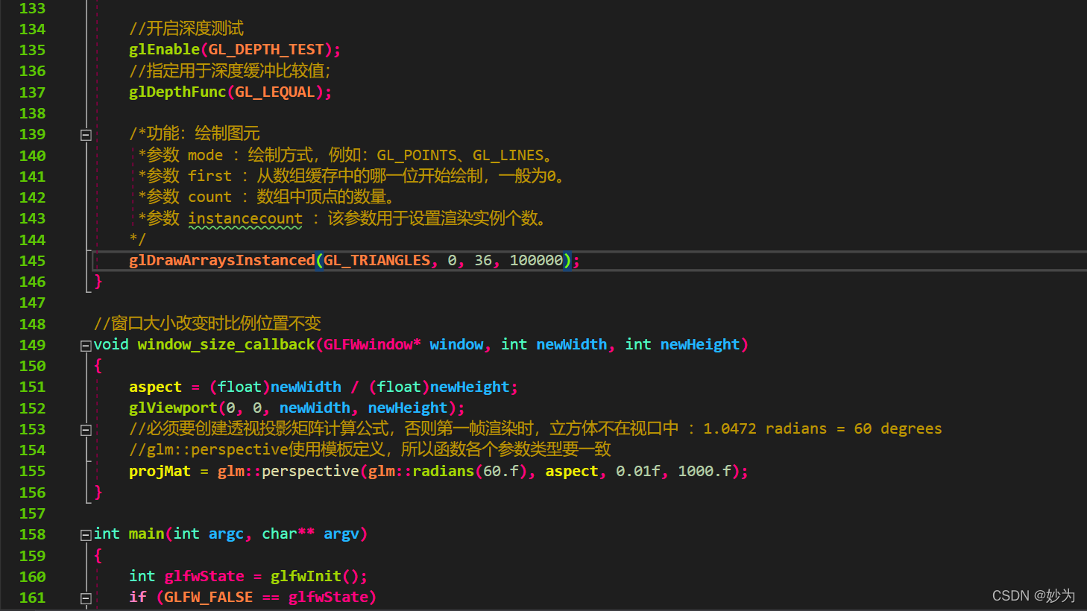This screenshot has height=611, width=1087.
Task: Click main function name on line 158
Action: [146, 534]
